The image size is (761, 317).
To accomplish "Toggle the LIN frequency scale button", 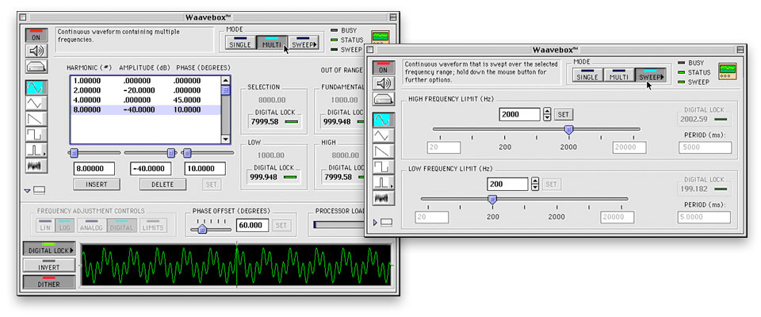I will coord(44,225).
